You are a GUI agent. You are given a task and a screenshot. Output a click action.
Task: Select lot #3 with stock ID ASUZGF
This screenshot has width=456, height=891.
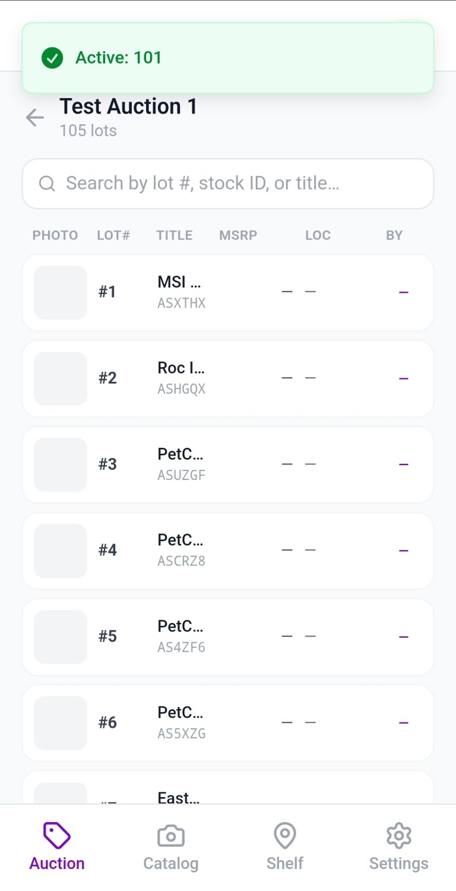point(227,464)
